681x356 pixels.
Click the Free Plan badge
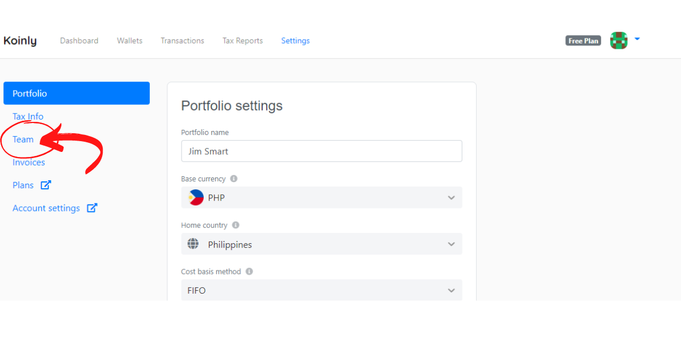click(x=583, y=41)
